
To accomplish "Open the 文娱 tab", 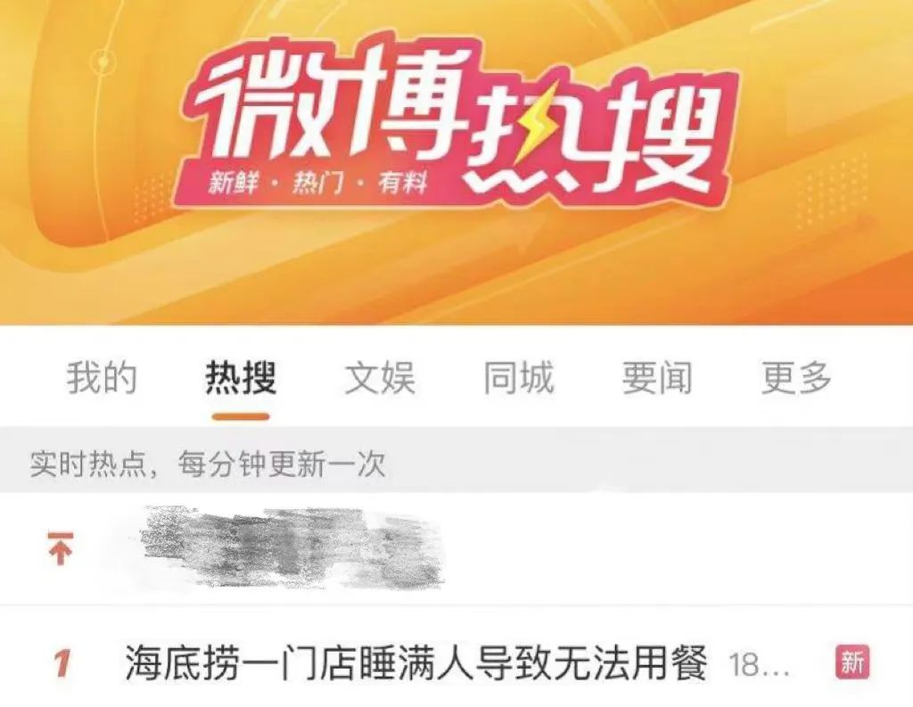I will [x=380, y=378].
